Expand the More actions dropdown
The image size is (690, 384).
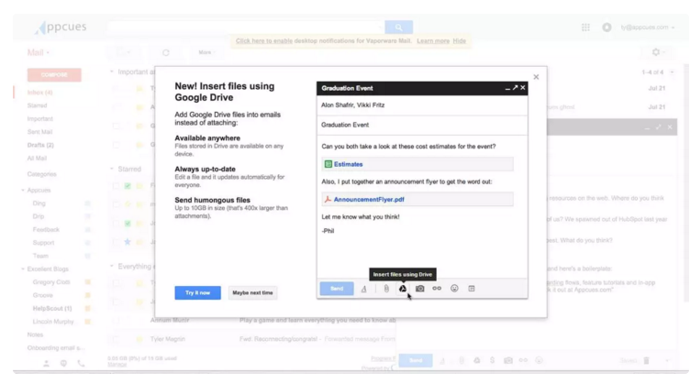(x=206, y=52)
